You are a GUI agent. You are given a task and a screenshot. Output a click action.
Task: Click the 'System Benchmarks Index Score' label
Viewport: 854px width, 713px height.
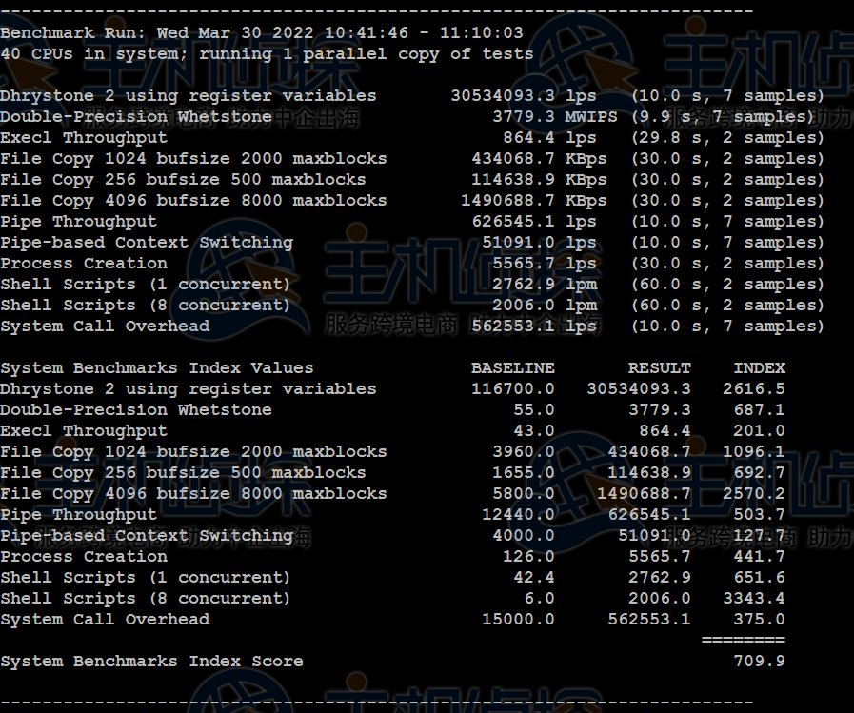click(152, 662)
